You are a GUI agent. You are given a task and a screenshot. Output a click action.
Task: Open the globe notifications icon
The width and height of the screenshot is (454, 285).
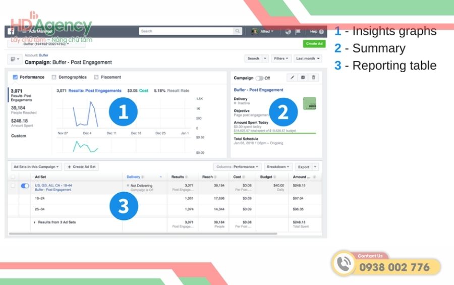(x=288, y=32)
